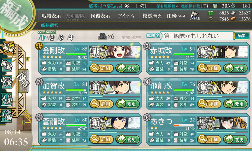The width and height of the screenshot is (252, 151).
Task: Select fleet tab number 4
Action: click(71, 38)
